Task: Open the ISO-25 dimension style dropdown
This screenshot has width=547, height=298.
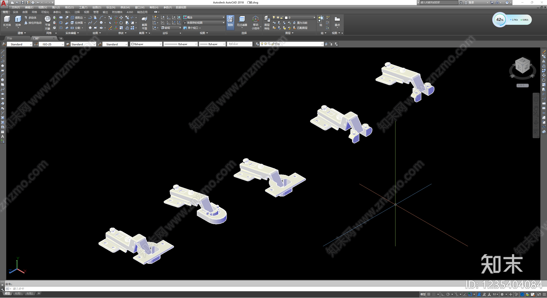Action: [x=51, y=44]
